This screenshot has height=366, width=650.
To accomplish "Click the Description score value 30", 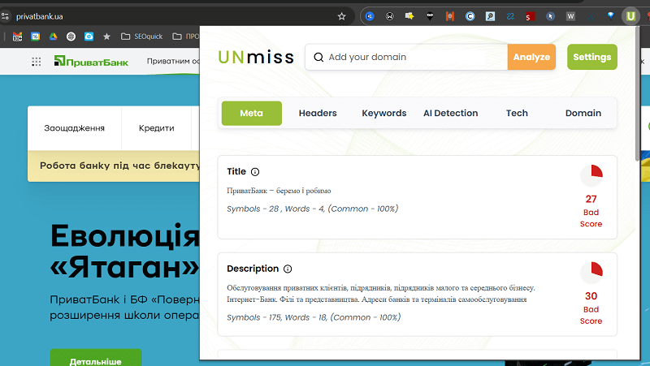I will (591, 296).
